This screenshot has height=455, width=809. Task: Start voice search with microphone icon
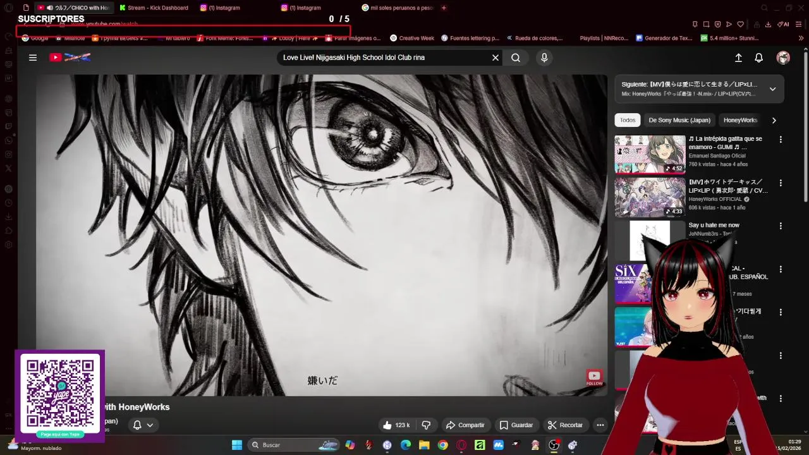click(x=544, y=58)
